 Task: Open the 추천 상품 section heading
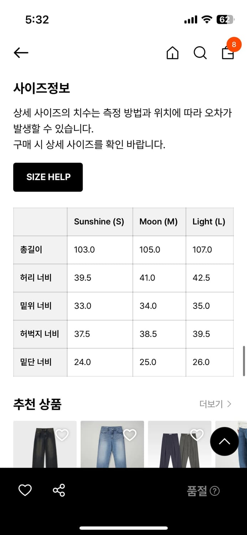38,404
